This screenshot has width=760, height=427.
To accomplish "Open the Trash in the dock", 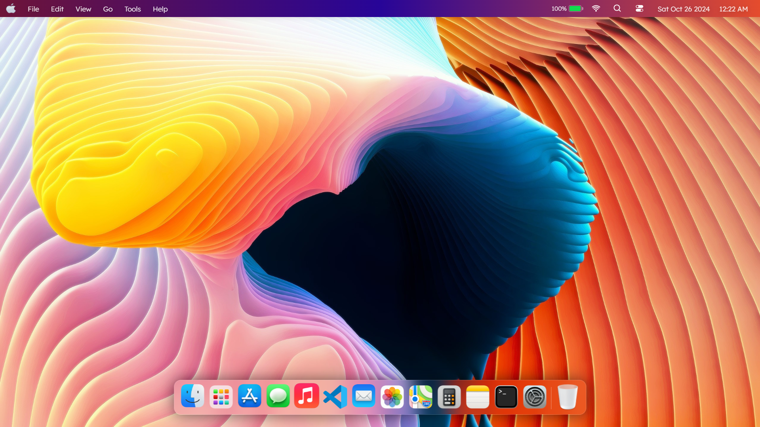I will 568,396.
